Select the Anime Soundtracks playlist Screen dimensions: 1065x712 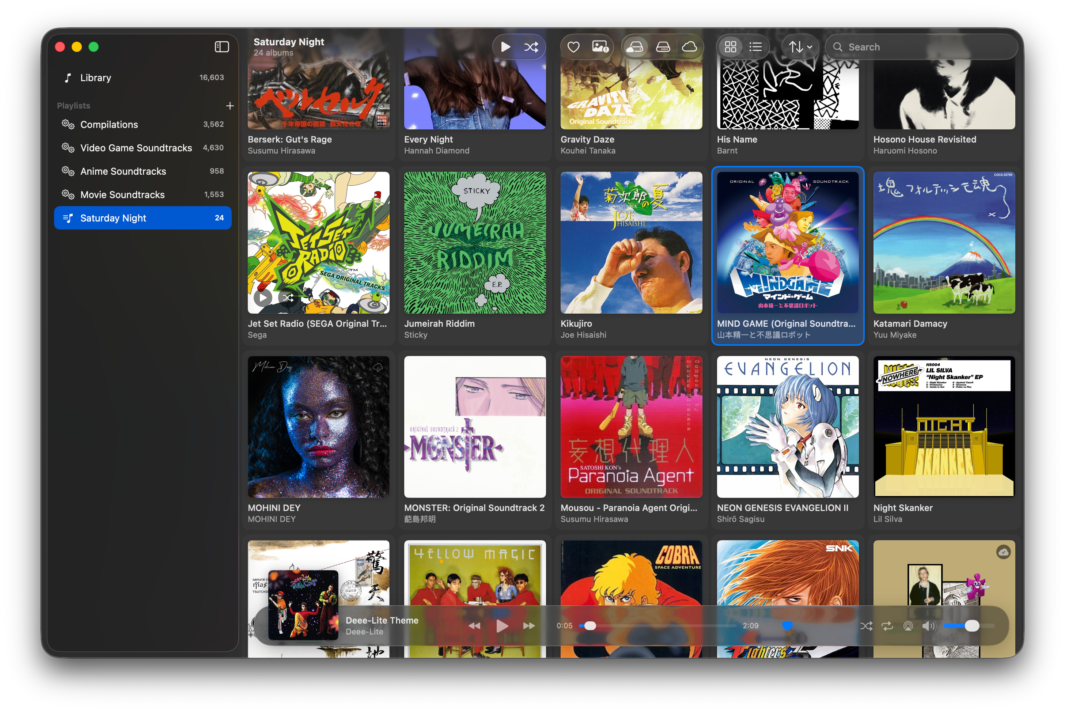(143, 171)
